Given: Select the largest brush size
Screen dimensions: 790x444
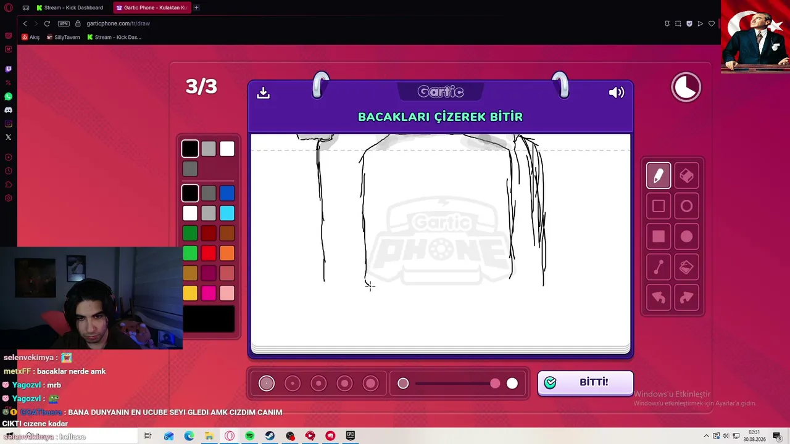Looking at the screenshot, I should pyautogui.click(x=370, y=384).
